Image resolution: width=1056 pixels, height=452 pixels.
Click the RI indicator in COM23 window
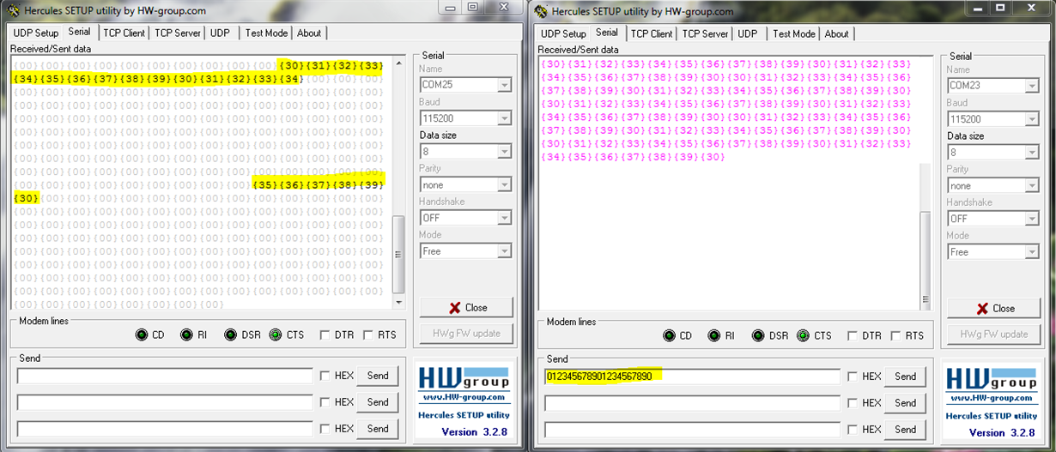(714, 335)
